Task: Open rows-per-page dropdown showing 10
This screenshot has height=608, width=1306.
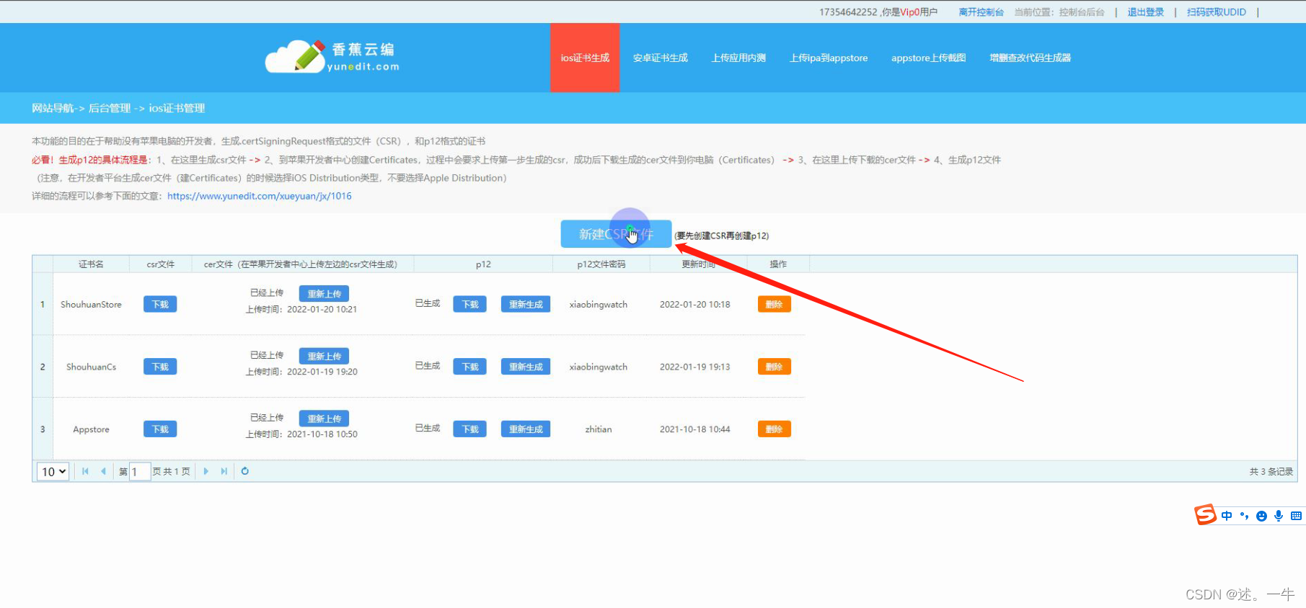Action: coord(53,471)
